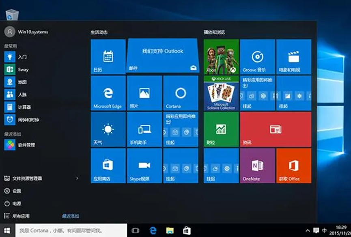Click the 挂起 tile next to Skype视频
The height and width of the screenshot is (237, 351).
(181, 166)
